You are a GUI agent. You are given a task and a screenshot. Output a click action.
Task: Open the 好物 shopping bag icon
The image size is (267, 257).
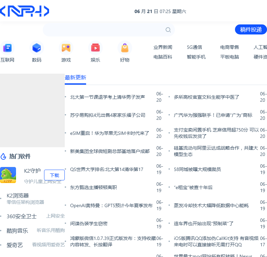coord(125,48)
